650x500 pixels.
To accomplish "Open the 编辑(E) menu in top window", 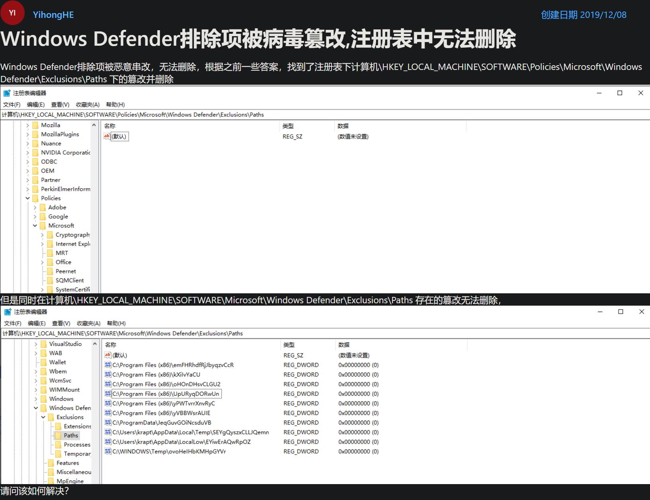I will 35,105.
